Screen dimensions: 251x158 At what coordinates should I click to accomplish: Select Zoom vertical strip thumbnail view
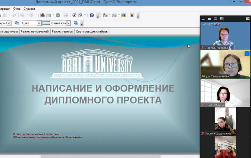click(x=215, y=19)
